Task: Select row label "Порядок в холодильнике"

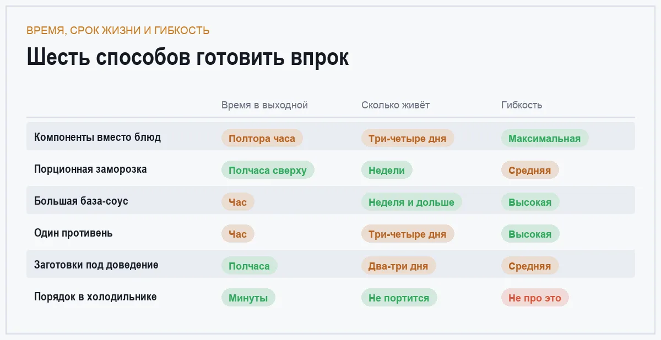Action: pos(95,297)
